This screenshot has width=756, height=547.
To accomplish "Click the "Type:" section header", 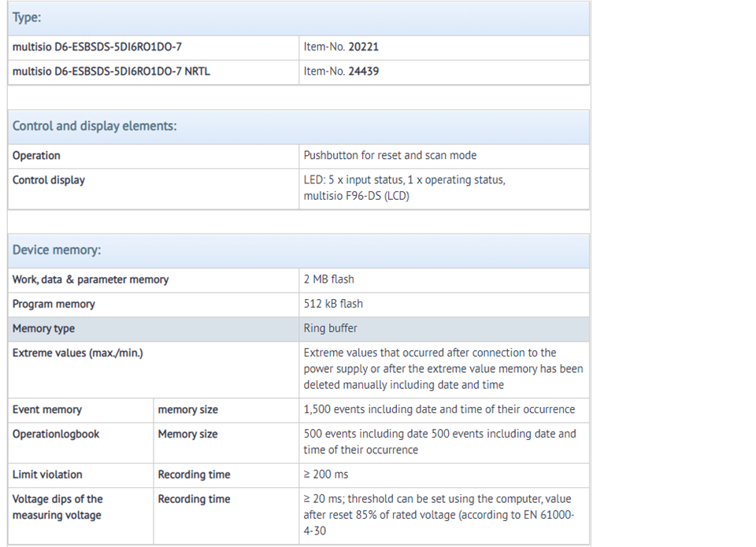I will coord(298,18).
